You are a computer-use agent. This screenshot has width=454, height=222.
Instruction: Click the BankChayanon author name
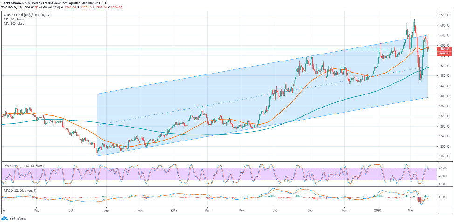coord(14,2)
